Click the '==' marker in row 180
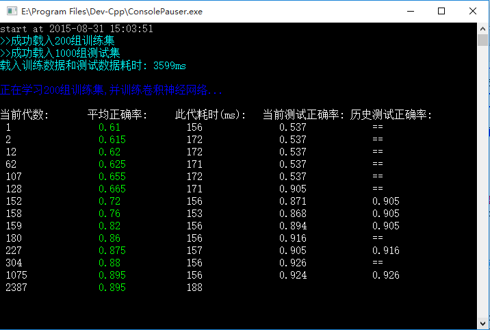This screenshot has width=490, height=330. pyautogui.click(x=378, y=238)
